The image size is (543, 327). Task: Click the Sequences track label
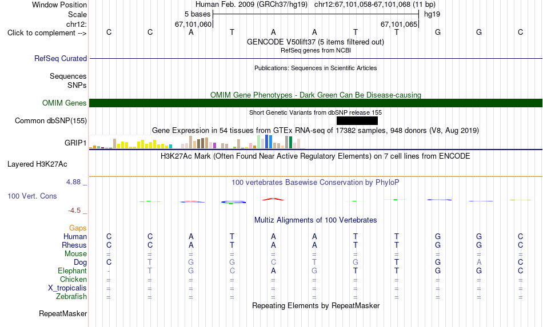pos(68,76)
